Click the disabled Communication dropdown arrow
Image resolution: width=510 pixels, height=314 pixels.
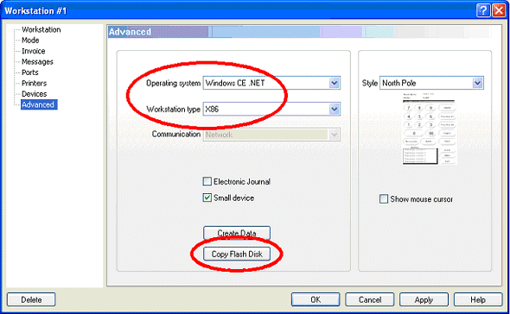(x=334, y=135)
